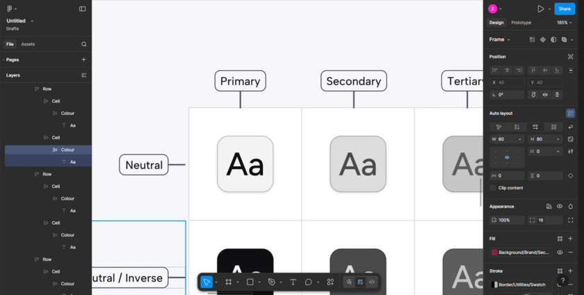Image resolution: width=584 pixels, height=295 pixels.
Task: Click the Share button
Action: tap(565, 9)
